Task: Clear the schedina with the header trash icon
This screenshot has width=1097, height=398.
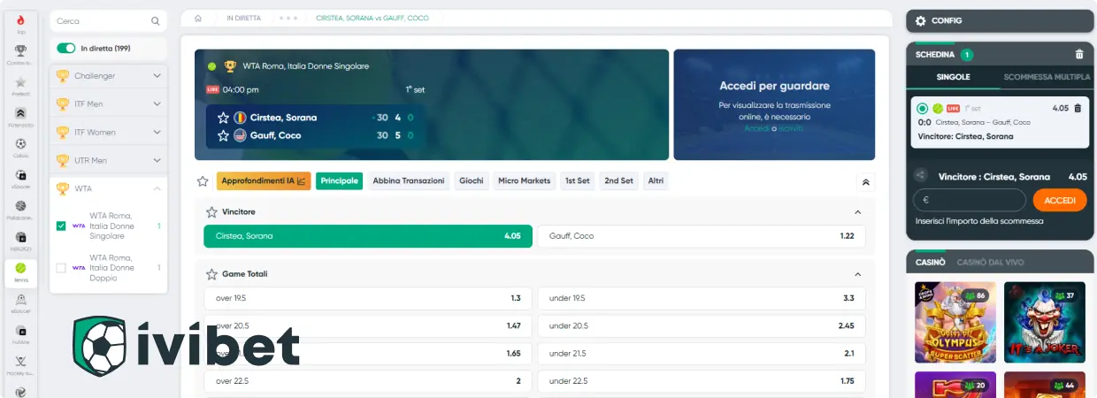Action: tap(1079, 55)
